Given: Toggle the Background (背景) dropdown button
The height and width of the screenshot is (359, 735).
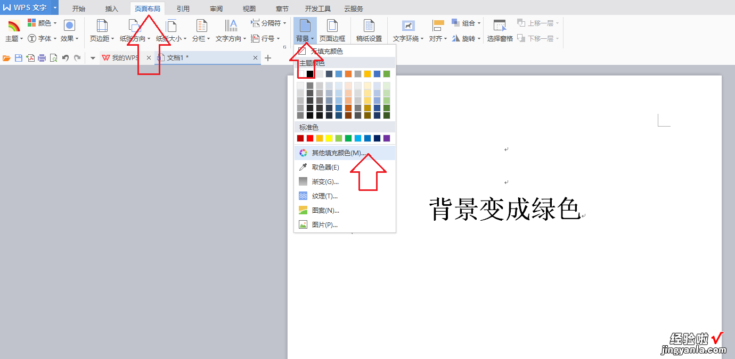Looking at the screenshot, I should point(305,31).
